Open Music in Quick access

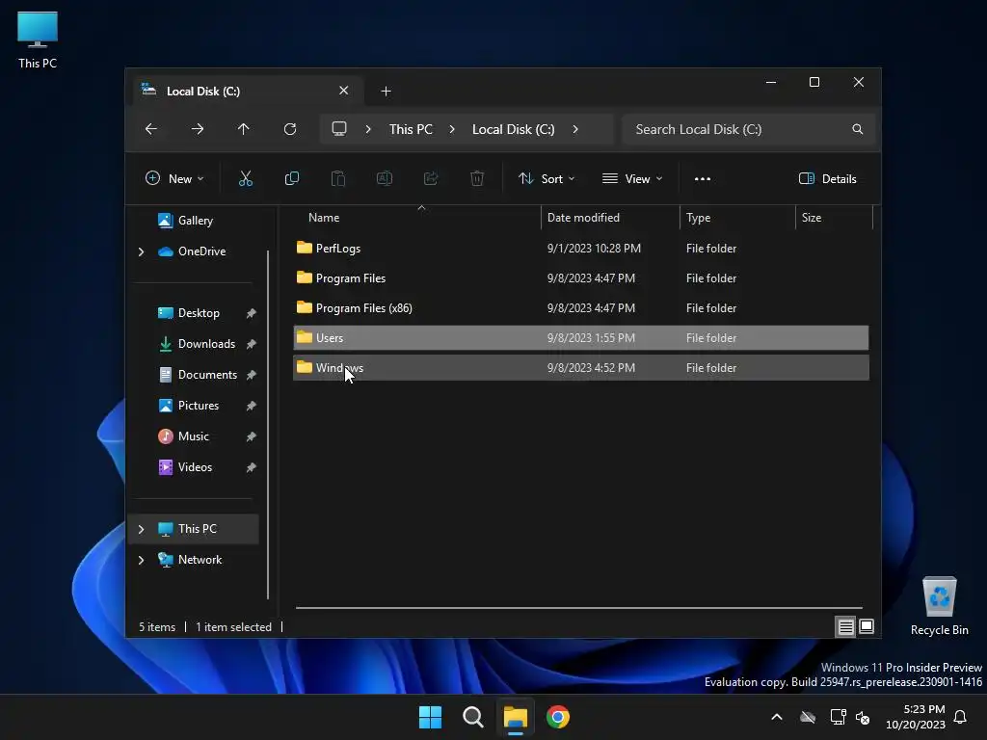click(195, 436)
